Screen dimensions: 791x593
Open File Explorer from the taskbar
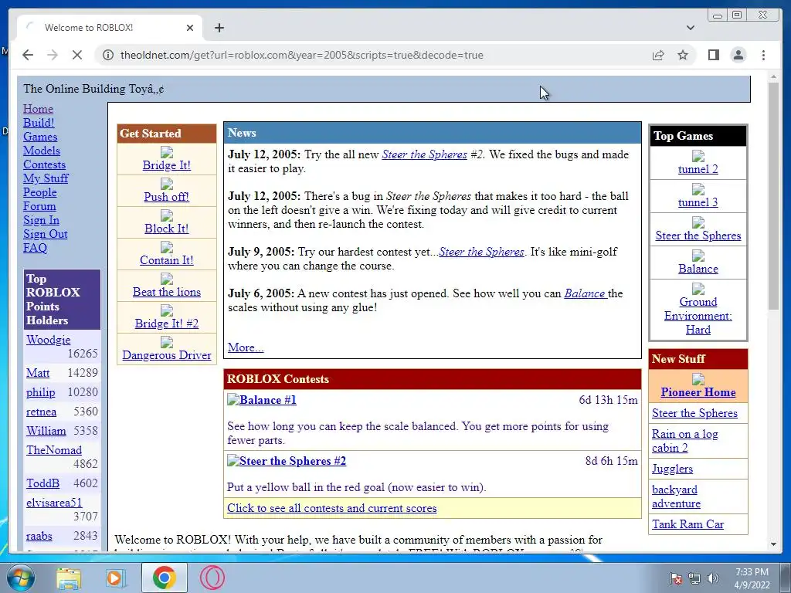69,578
